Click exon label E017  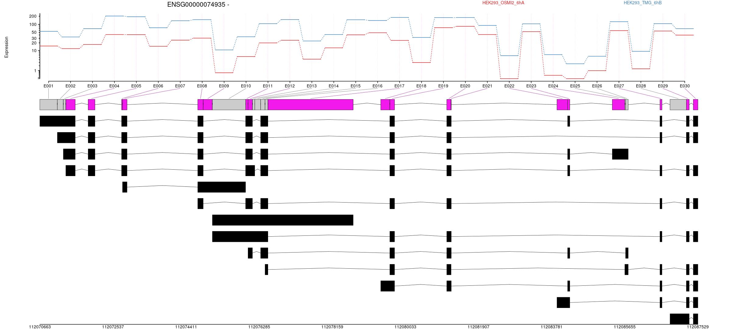399,86
